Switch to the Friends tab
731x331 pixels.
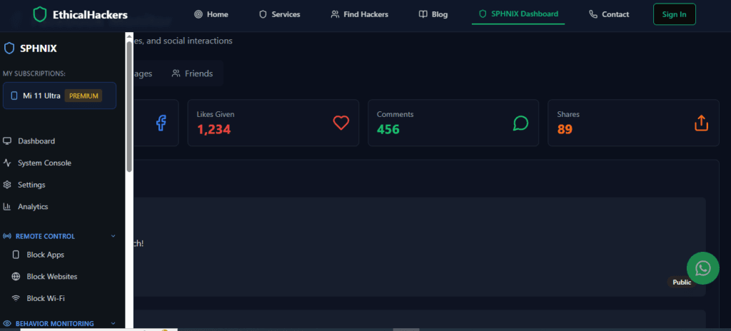[193, 73]
